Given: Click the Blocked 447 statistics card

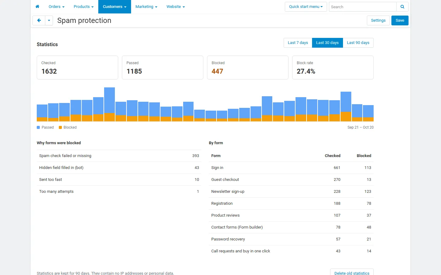Looking at the screenshot, I should [248, 68].
